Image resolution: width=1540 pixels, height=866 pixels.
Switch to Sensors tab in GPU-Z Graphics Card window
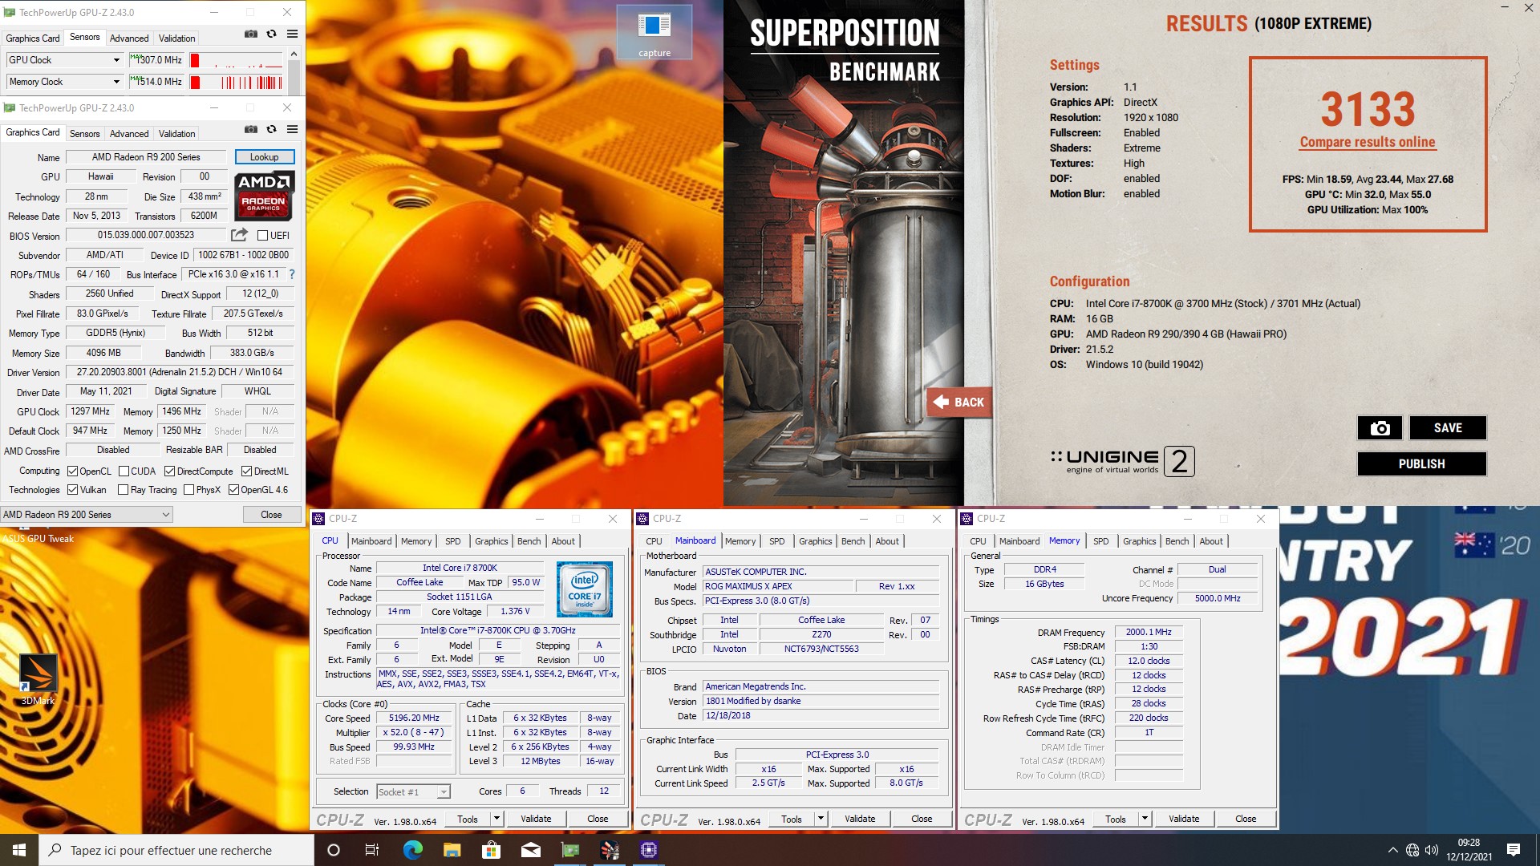click(84, 134)
